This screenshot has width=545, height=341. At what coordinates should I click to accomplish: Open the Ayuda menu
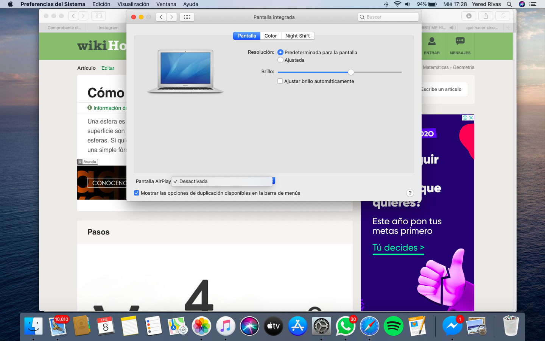pyautogui.click(x=191, y=4)
